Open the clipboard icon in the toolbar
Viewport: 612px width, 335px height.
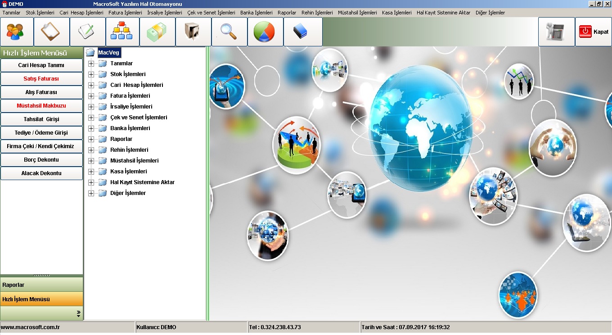tap(52, 32)
